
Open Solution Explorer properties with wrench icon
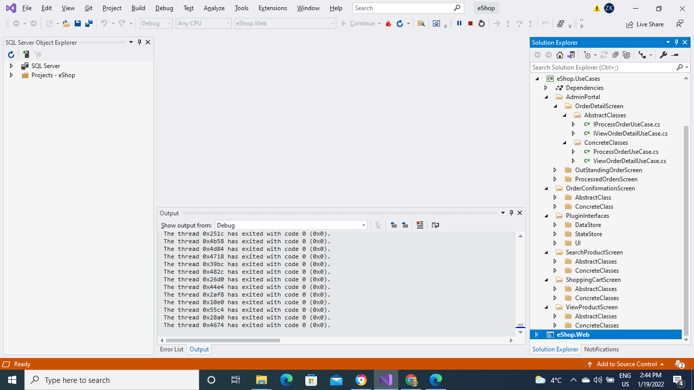[664, 54]
